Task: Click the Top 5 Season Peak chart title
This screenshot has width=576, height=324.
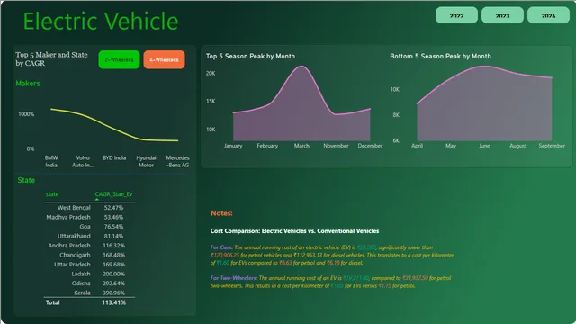Action: tap(250, 56)
